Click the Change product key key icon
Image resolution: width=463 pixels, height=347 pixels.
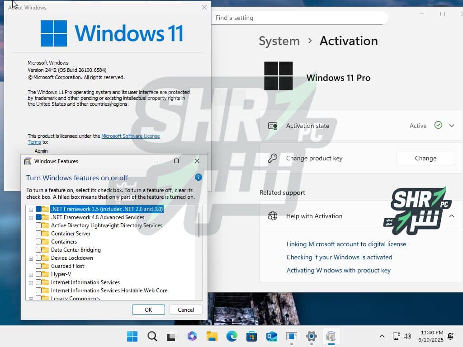pyautogui.click(x=273, y=158)
